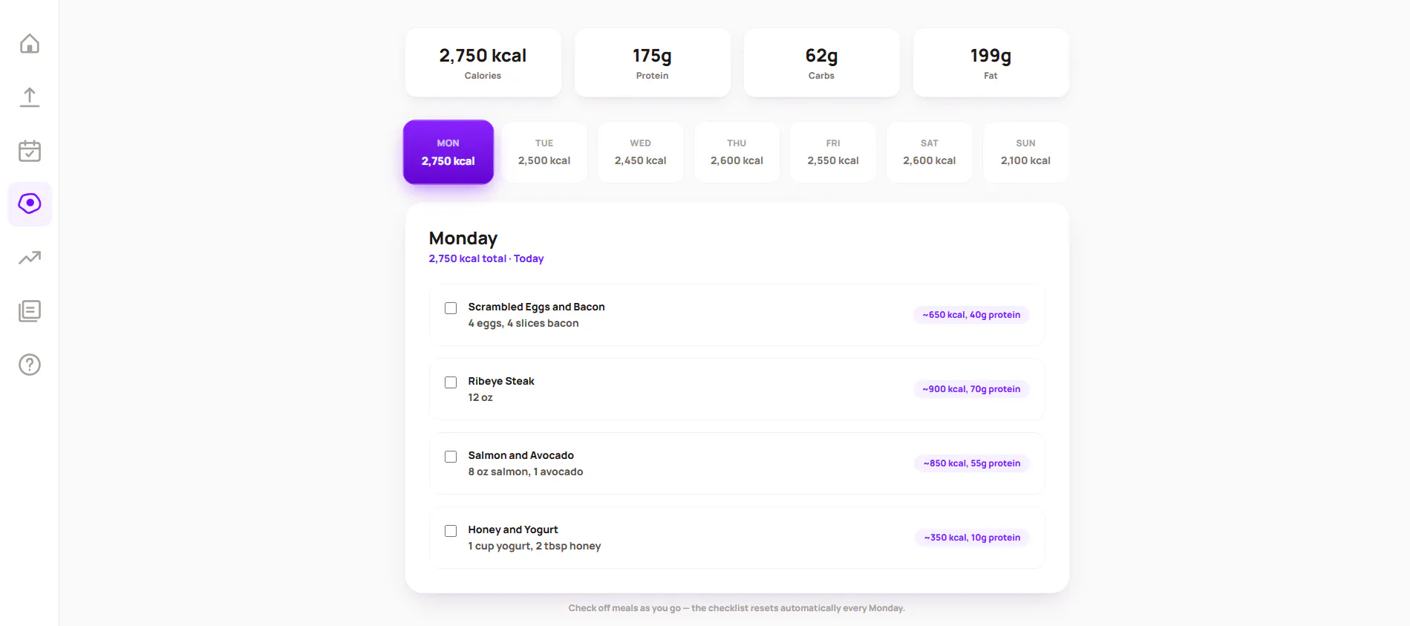This screenshot has width=1410, height=626.
Task: Click the 'Scrambled Eggs and Bacon' title
Action: [x=536, y=307]
